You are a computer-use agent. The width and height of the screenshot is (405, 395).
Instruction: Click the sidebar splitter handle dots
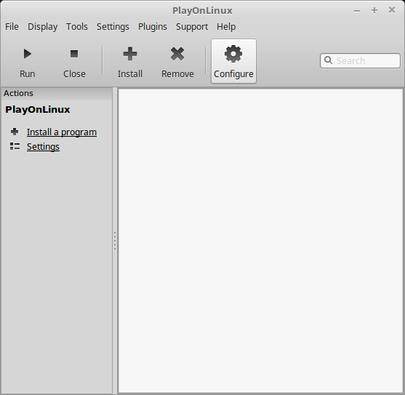115,241
